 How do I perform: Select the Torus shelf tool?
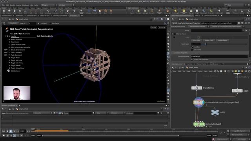pos(20,11)
